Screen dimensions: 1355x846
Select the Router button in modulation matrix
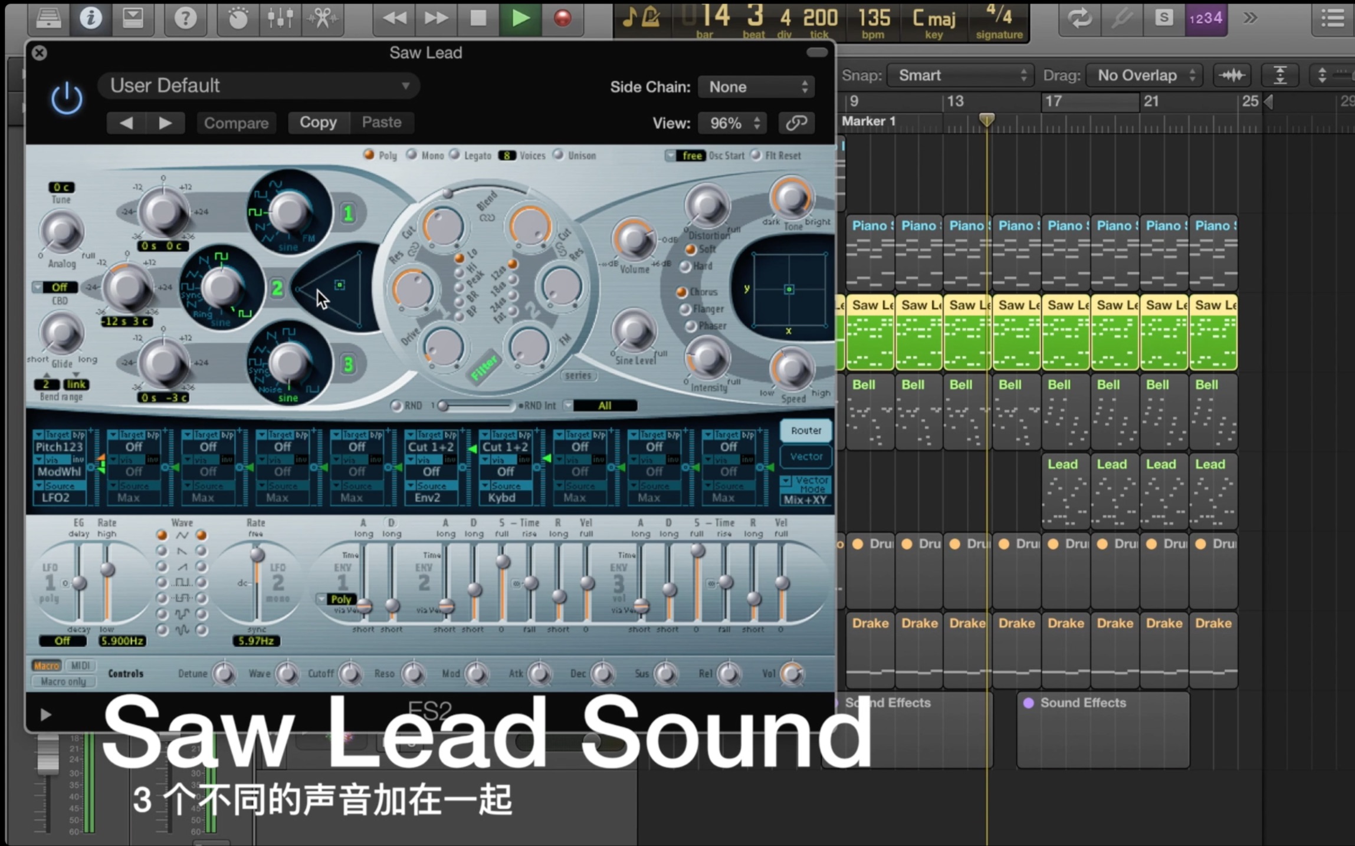coord(805,430)
